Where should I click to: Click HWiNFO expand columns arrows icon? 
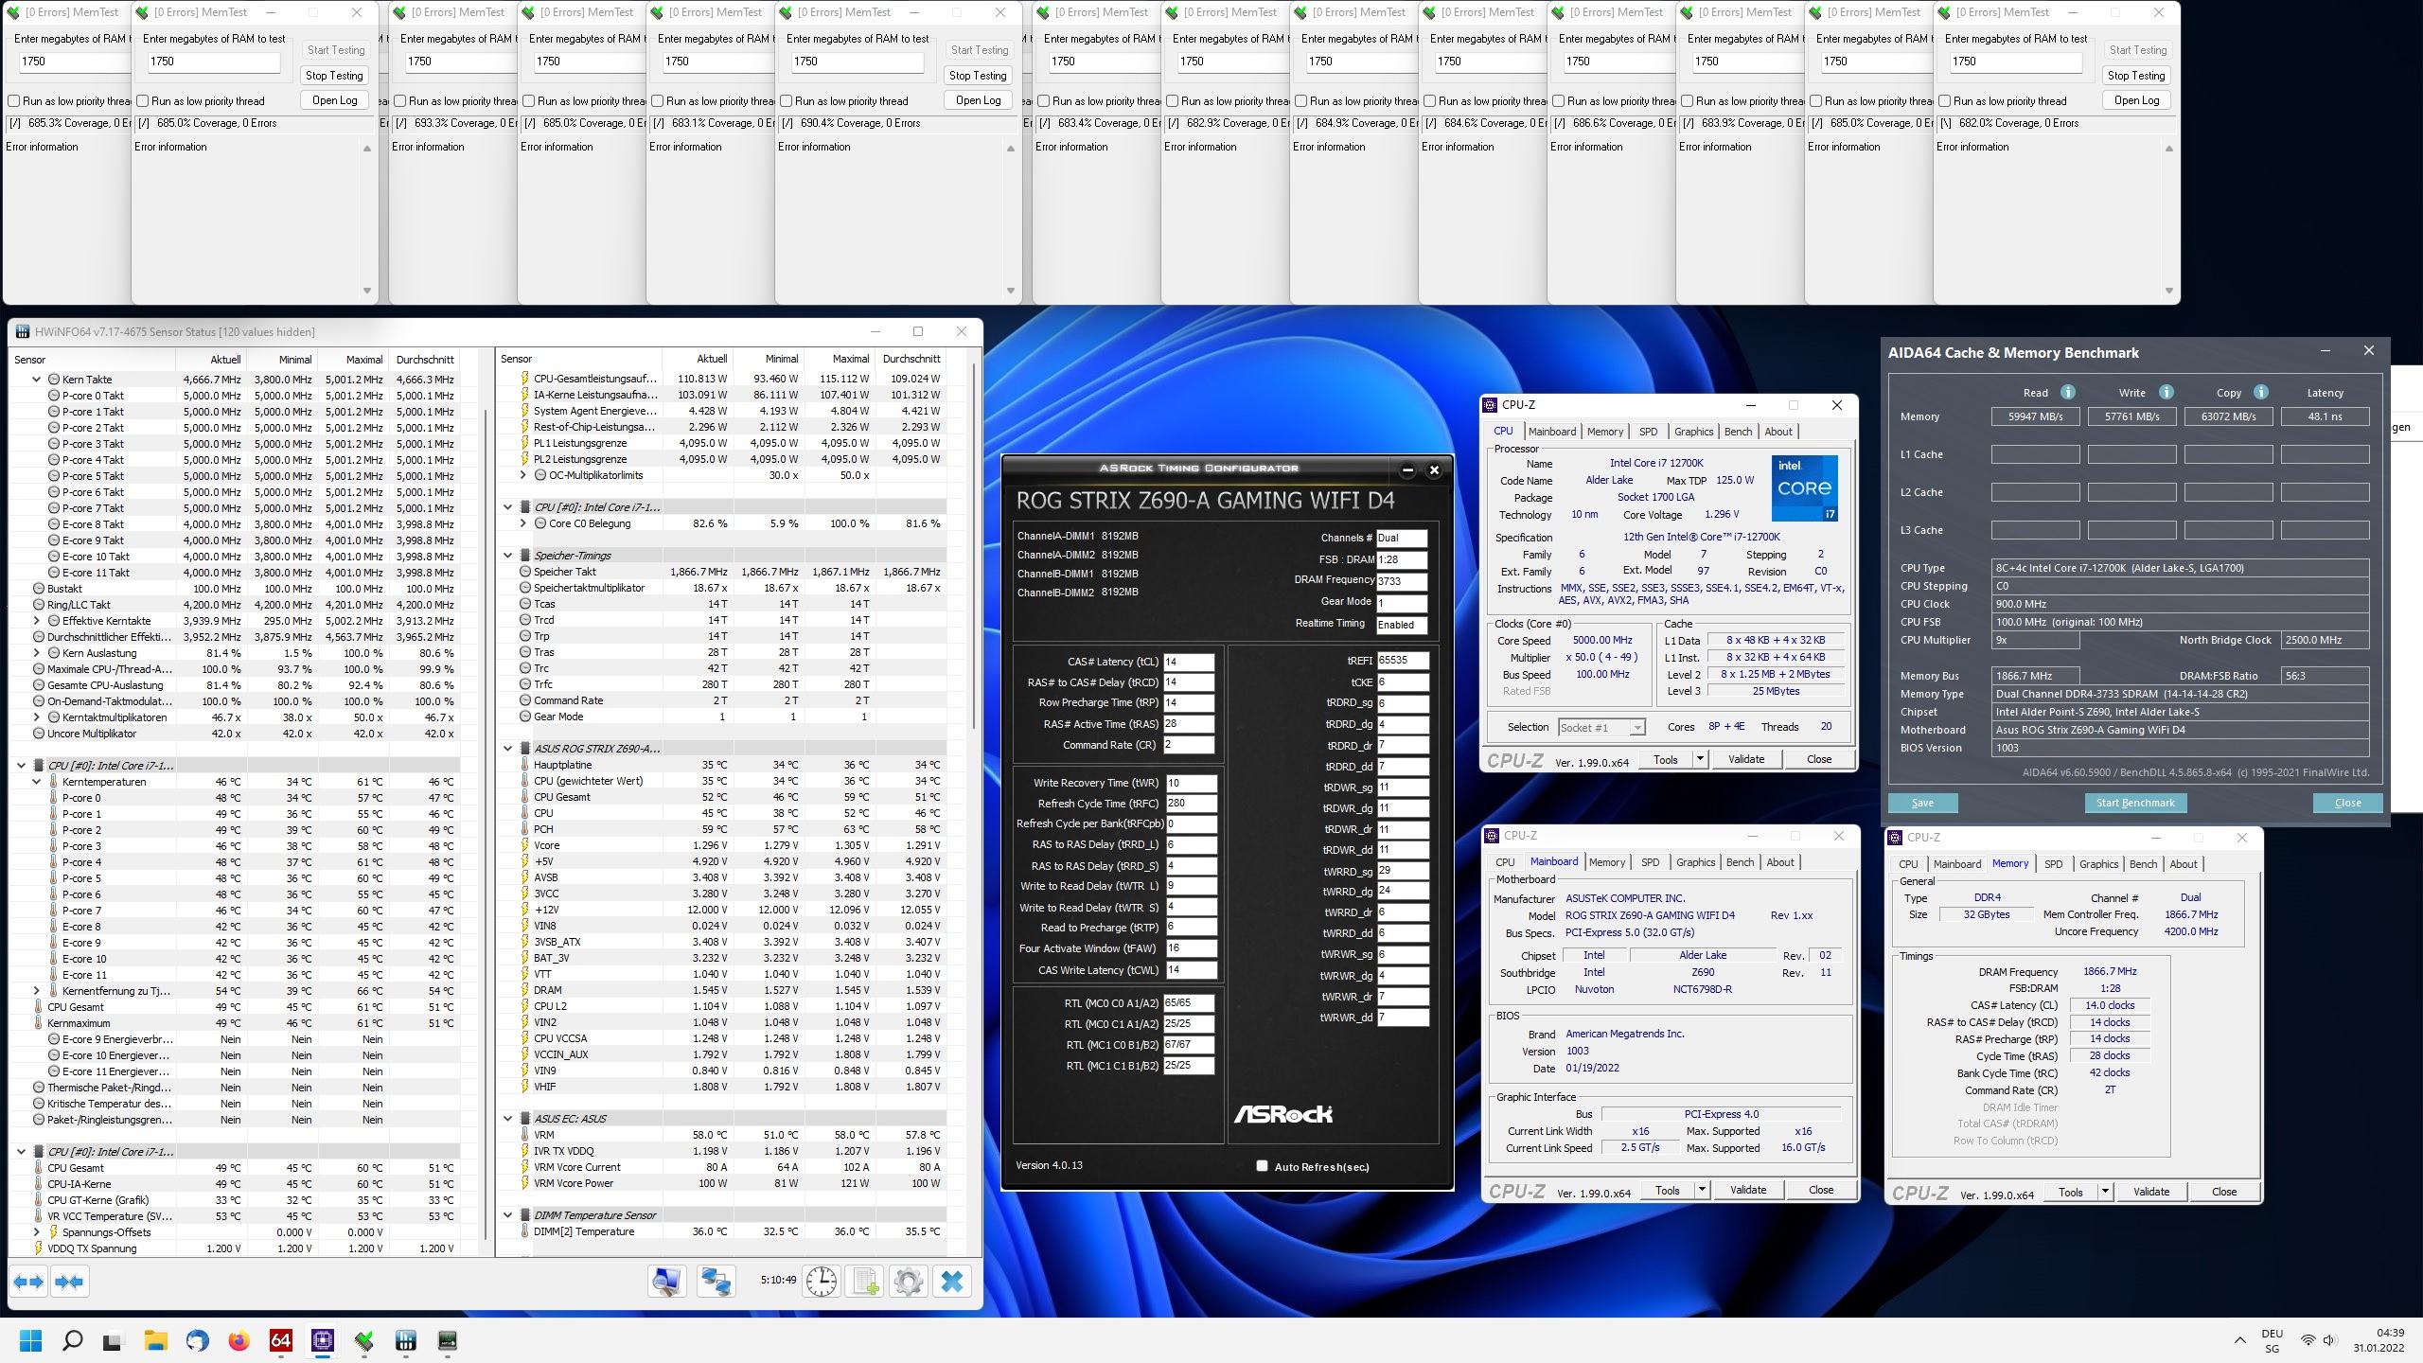click(x=28, y=1282)
